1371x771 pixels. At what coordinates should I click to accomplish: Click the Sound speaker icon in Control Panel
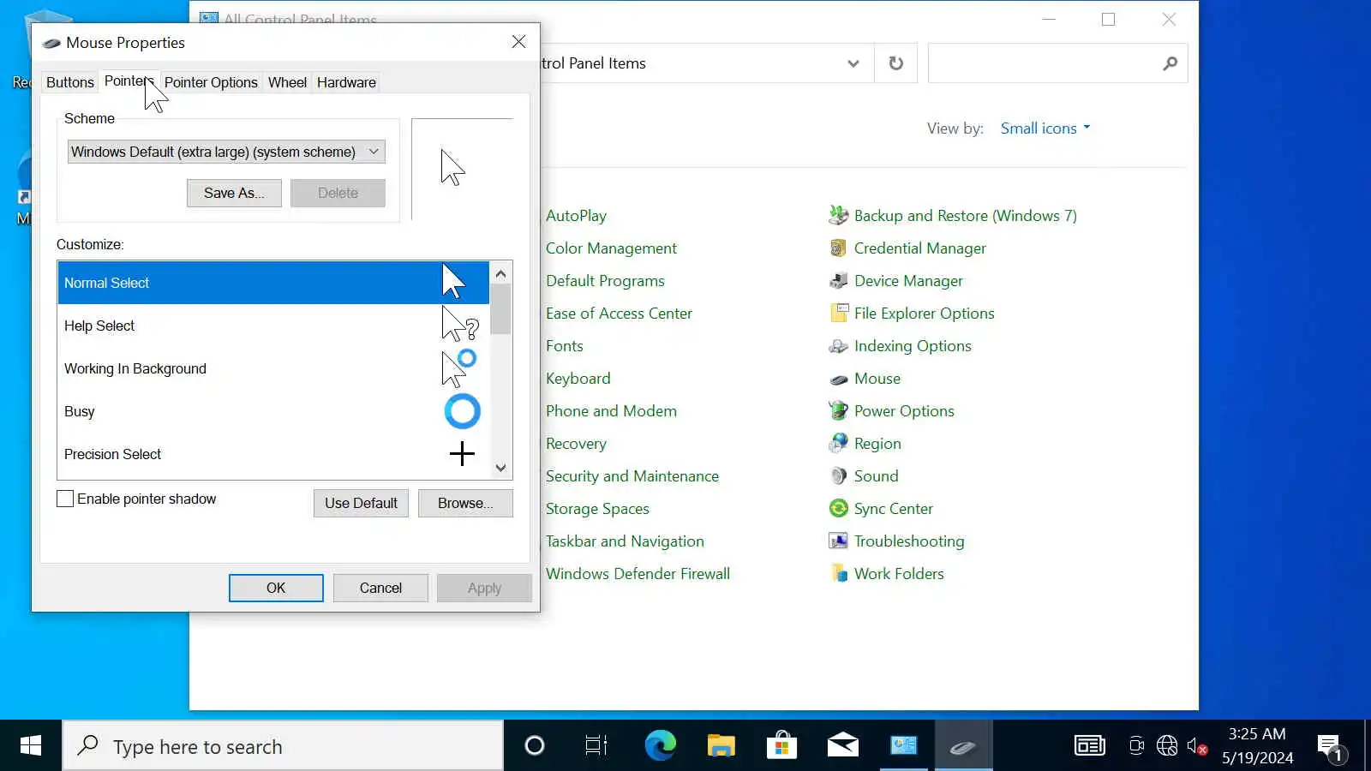(x=838, y=476)
